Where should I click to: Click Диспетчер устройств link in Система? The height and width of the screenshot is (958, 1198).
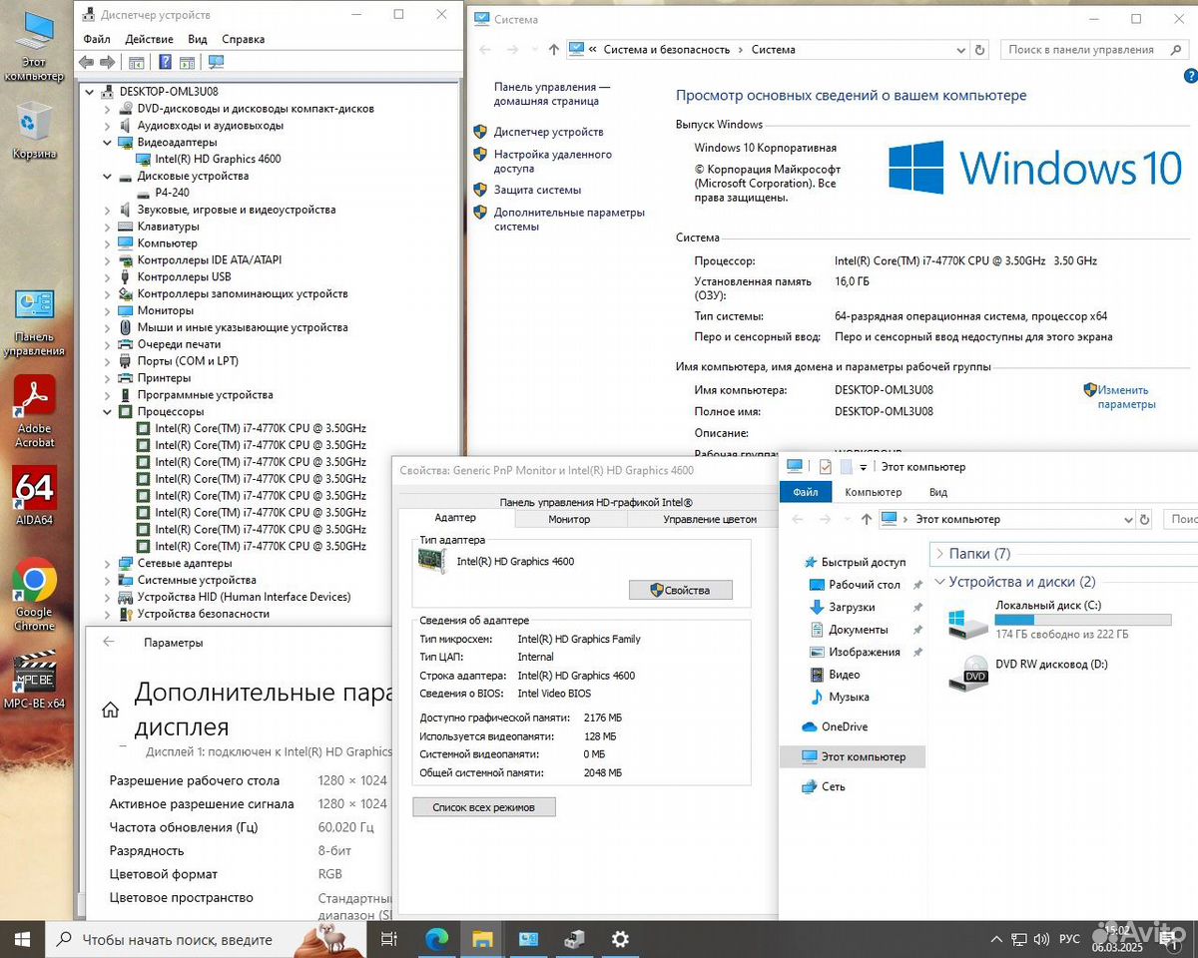548,132
